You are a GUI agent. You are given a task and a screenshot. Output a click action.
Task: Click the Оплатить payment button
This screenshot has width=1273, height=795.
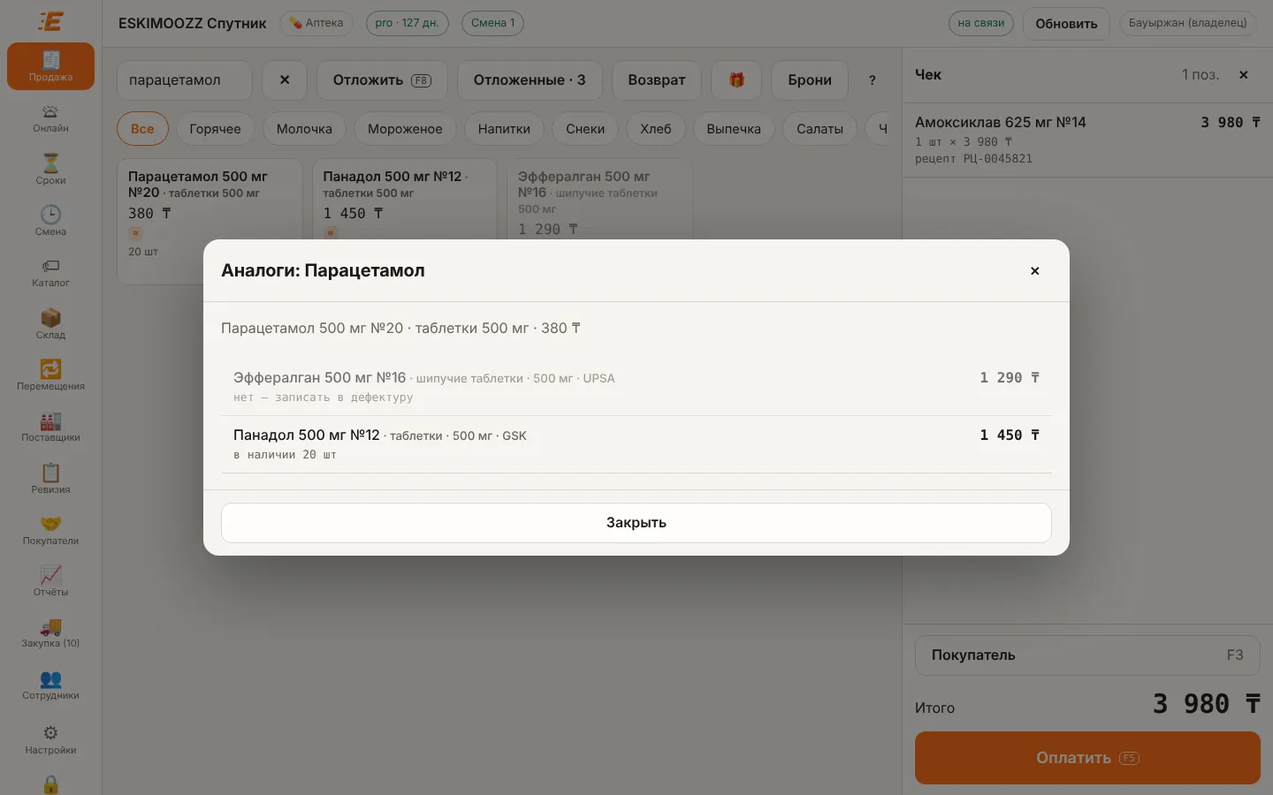(1087, 758)
